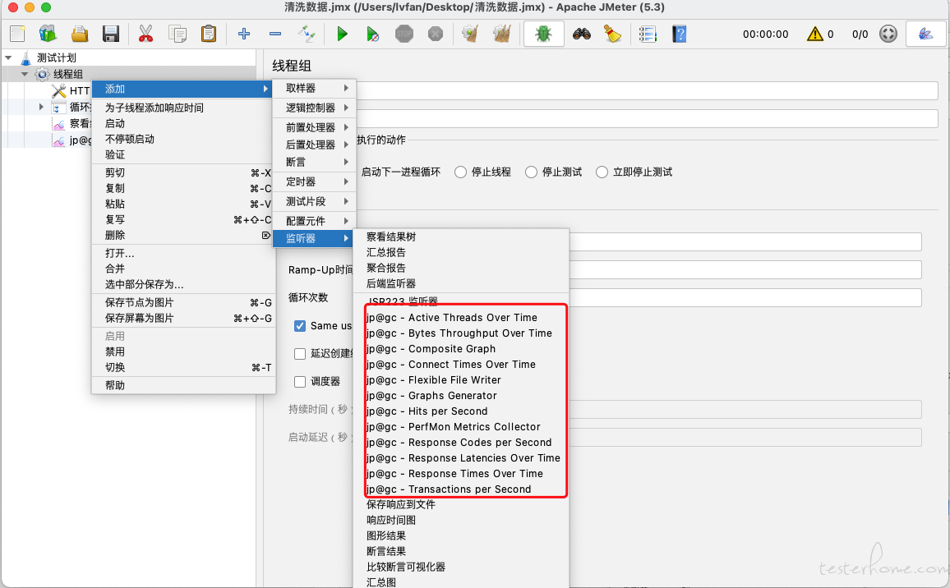Open the 断言 submenu
The image size is (950, 588).
click(x=315, y=163)
